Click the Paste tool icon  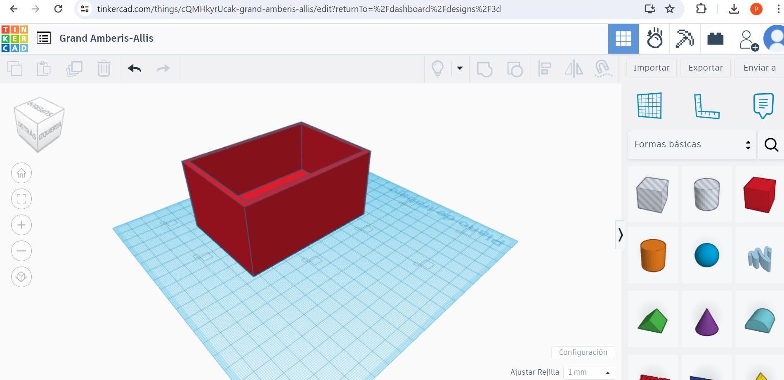[x=44, y=68]
